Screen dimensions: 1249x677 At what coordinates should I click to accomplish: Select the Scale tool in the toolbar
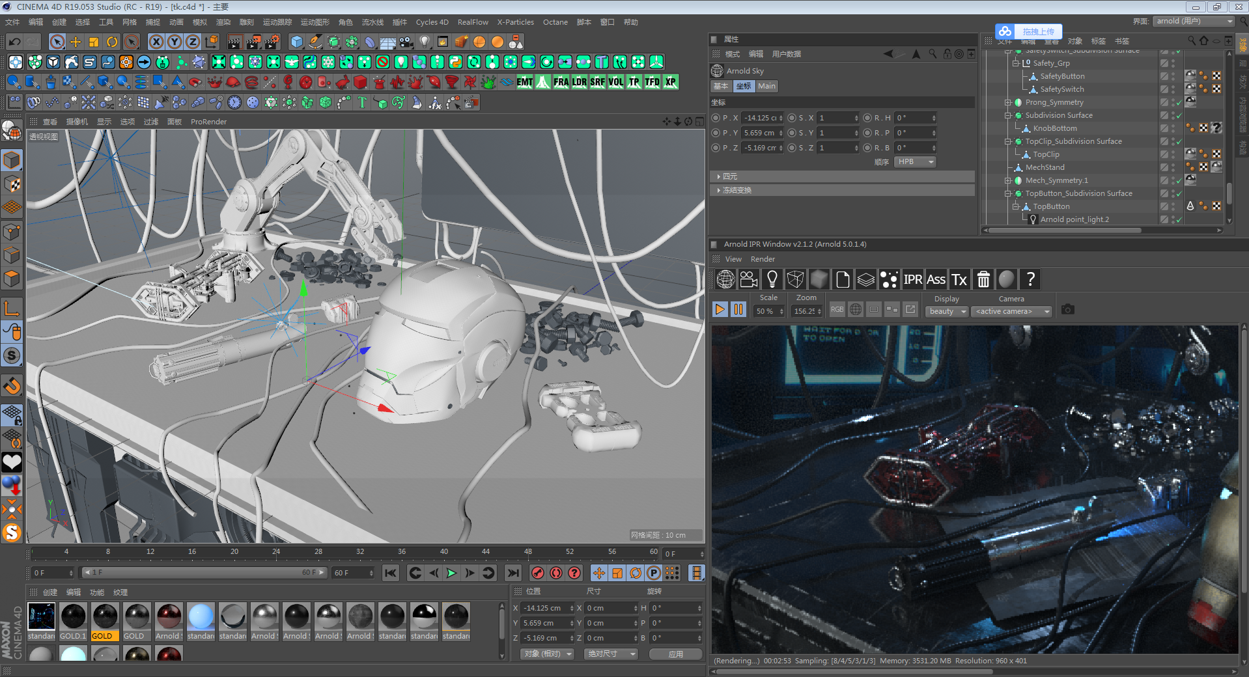pos(94,42)
